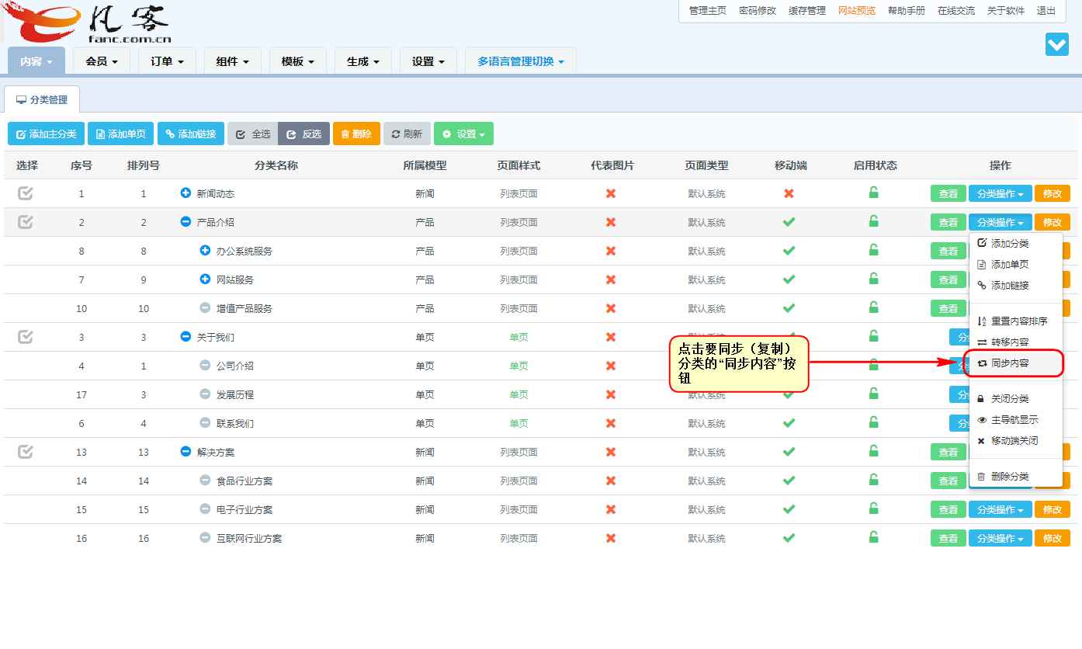Click the 添加主分类 button
This screenshot has width=1082, height=649.
[x=46, y=134]
